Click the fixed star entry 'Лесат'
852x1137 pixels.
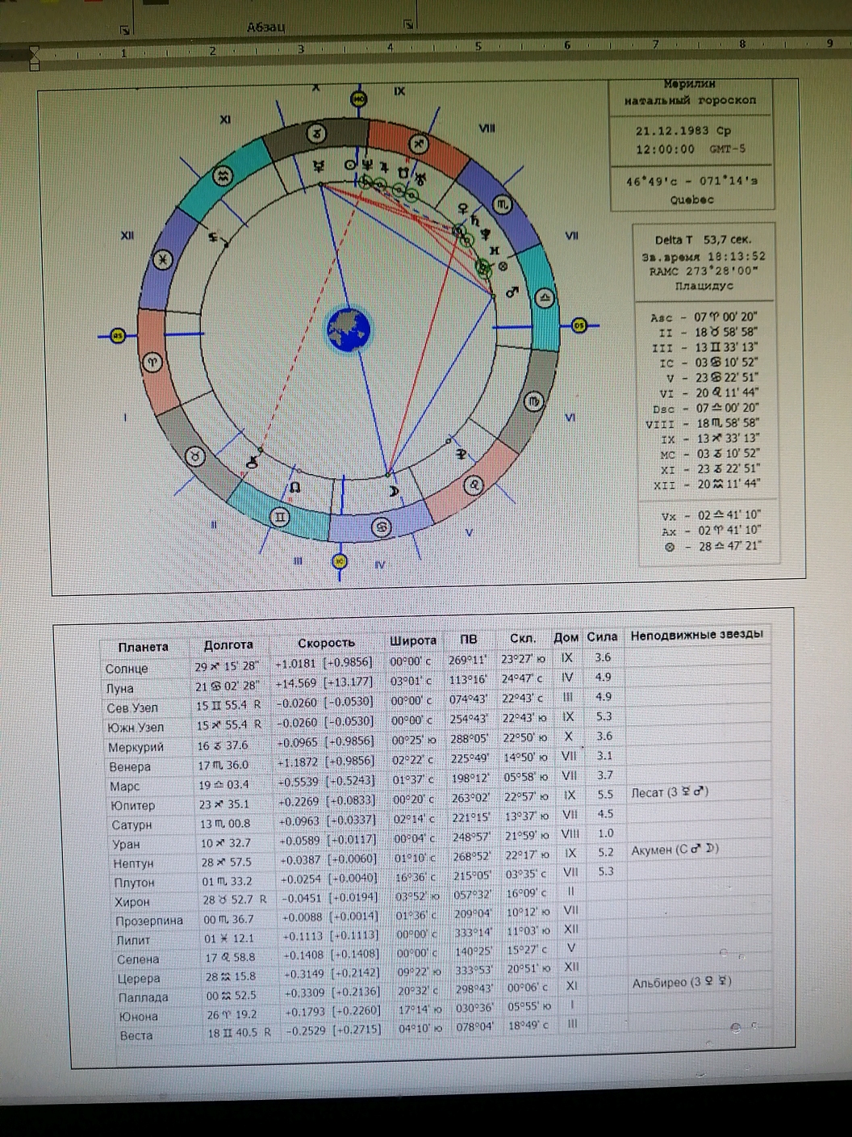coord(670,793)
